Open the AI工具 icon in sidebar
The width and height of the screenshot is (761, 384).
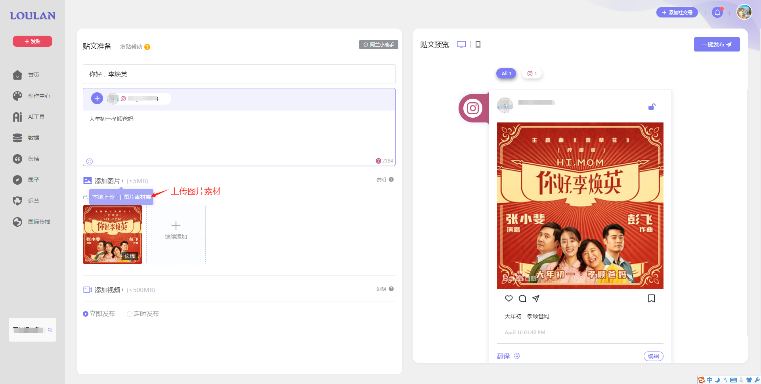[x=17, y=117]
